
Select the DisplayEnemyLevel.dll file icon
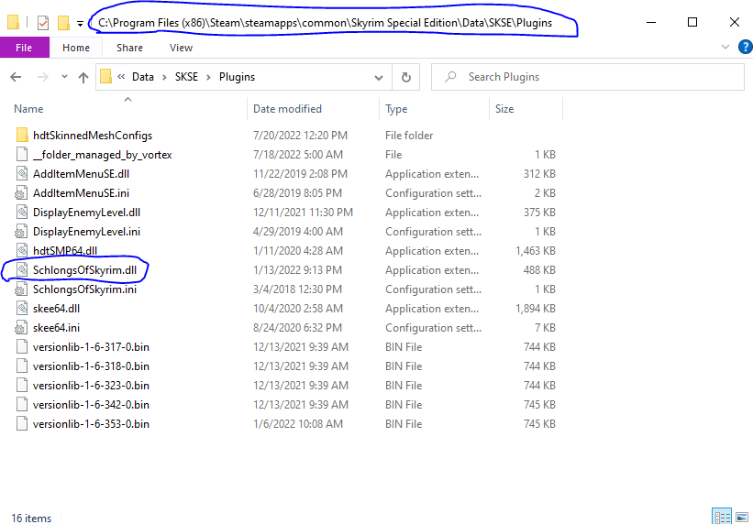click(x=22, y=213)
